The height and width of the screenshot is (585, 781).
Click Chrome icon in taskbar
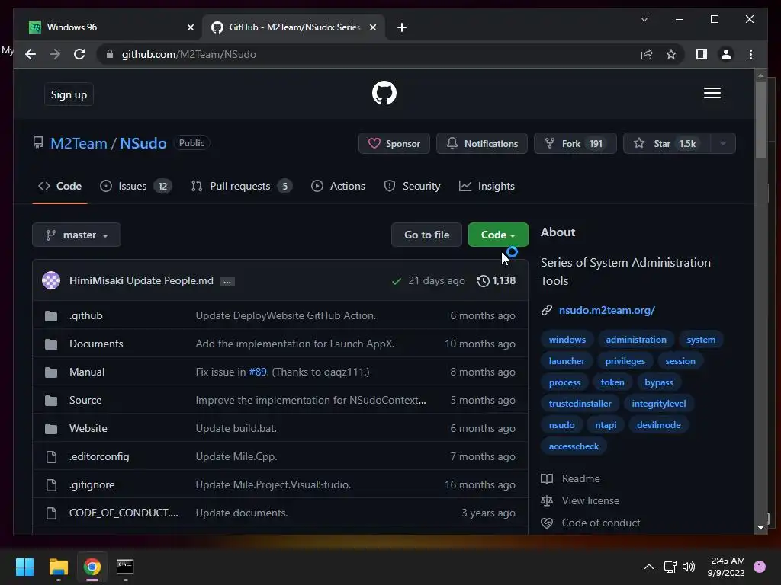92,567
